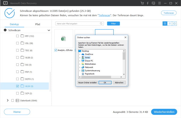Click the Tiefenscan button

pyautogui.click(x=169, y=13)
